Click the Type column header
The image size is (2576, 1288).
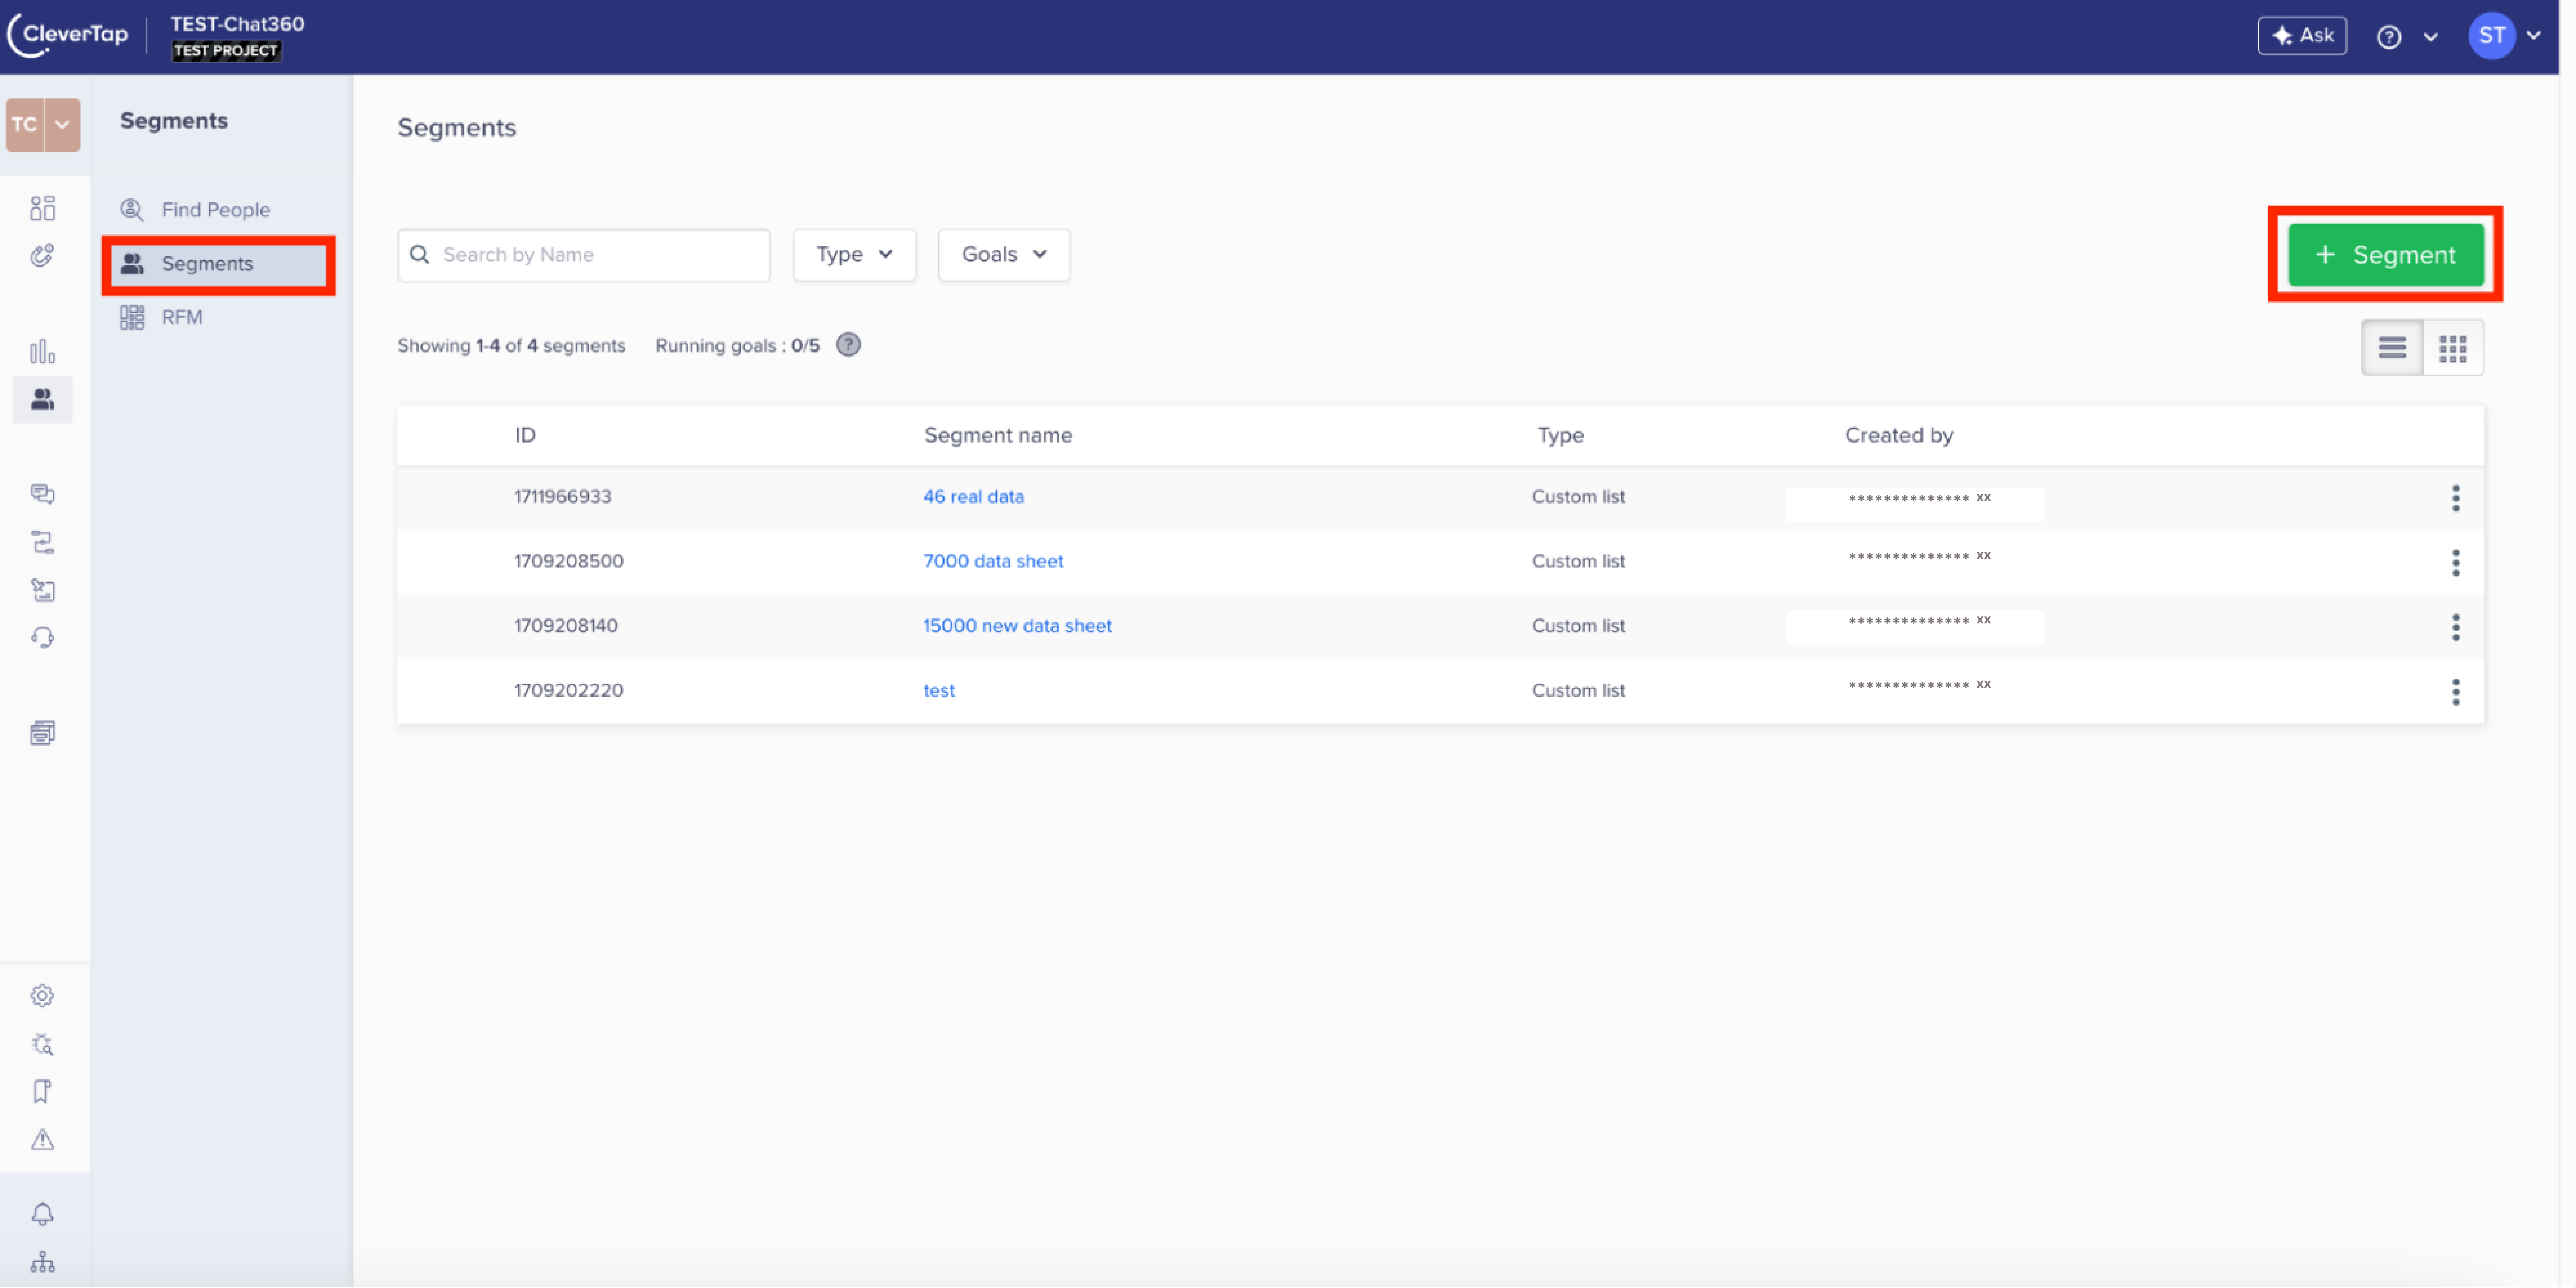(1560, 436)
